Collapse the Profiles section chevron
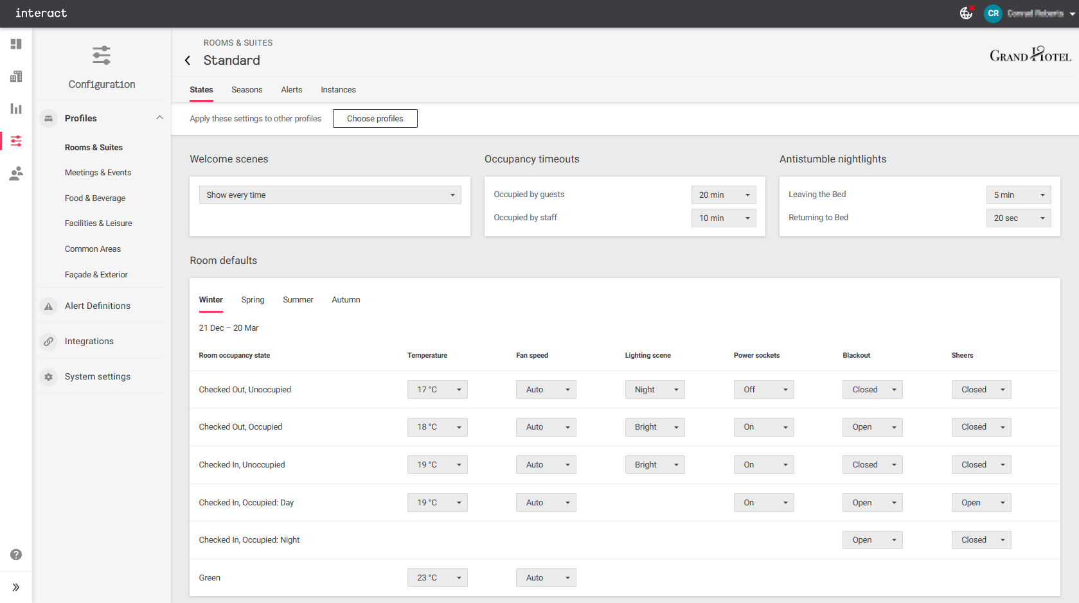This screenshot has height=603, width=1079. 159,118
